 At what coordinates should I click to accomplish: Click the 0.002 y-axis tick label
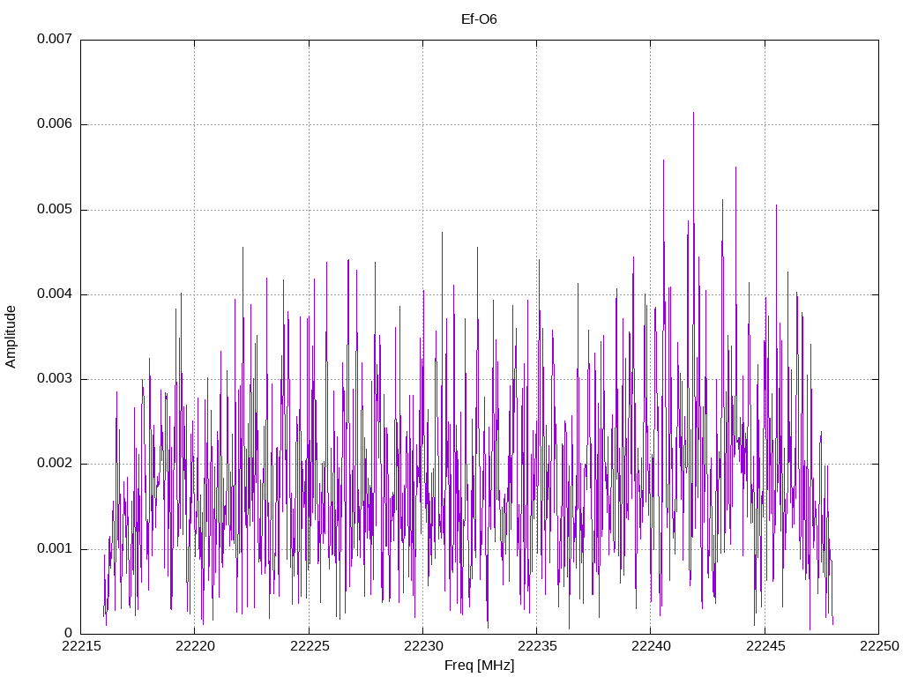pos(55,464)
